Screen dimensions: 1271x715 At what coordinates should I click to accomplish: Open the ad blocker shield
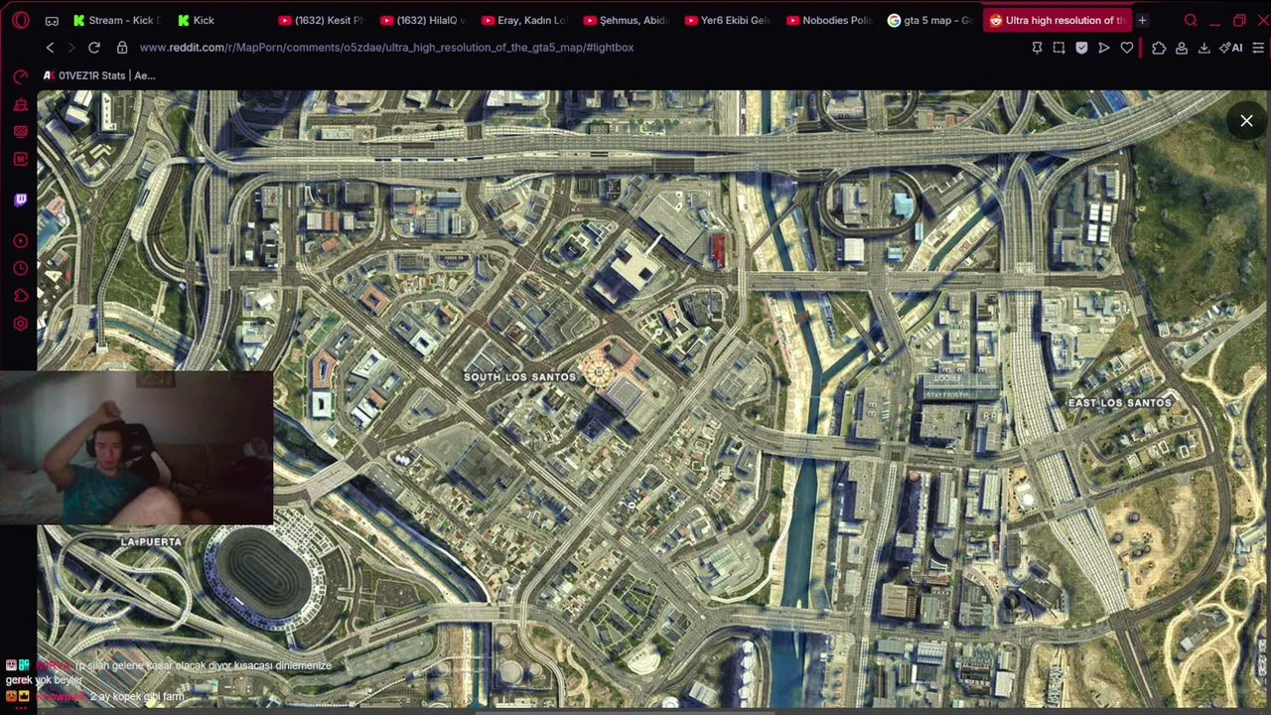pos(1081,48)
